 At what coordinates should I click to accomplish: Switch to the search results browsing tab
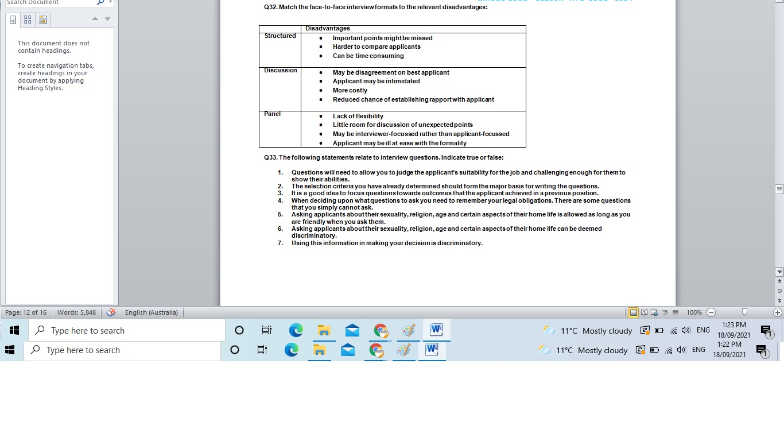(42, 20)
